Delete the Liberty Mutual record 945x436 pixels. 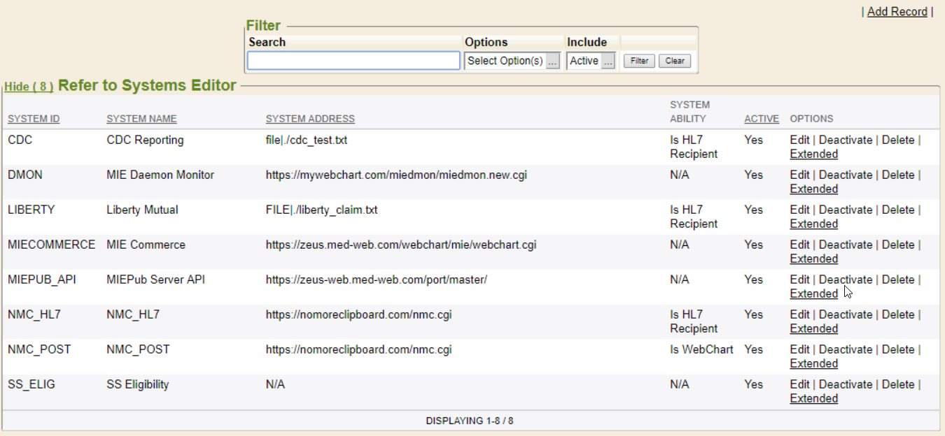click(898, 210)
